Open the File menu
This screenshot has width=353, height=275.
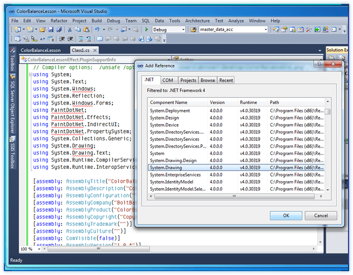15,21
